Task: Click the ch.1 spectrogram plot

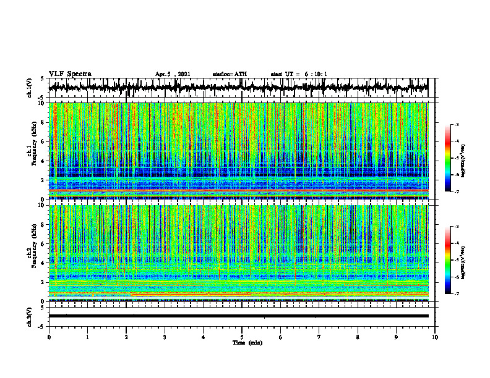Action: tap(238, 151)
